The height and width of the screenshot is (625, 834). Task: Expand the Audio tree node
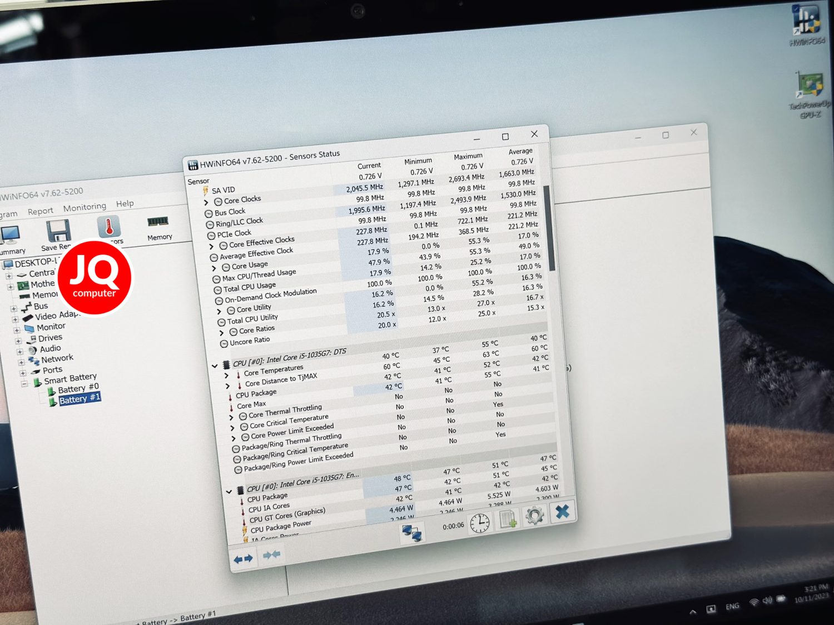20,352
